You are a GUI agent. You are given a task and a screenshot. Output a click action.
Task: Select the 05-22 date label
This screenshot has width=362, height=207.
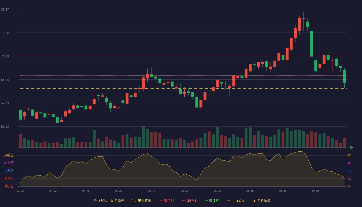click(x=184, y=191)
